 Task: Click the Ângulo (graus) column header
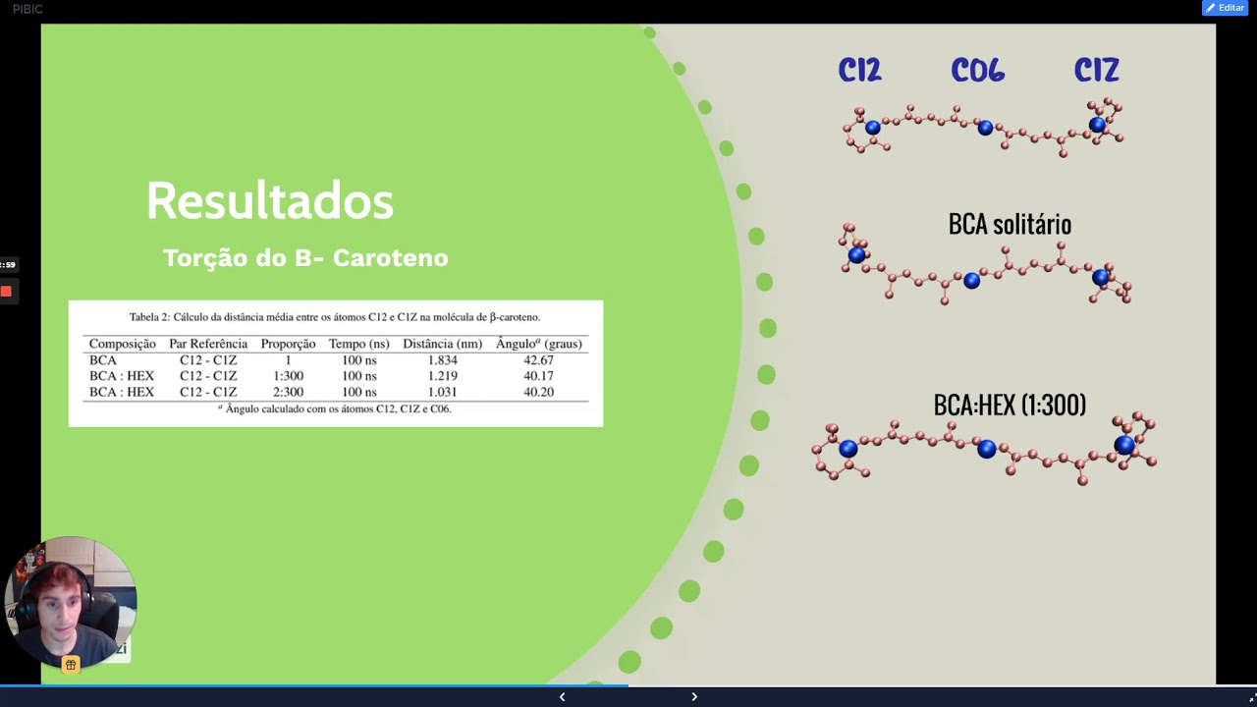(539, 344)
